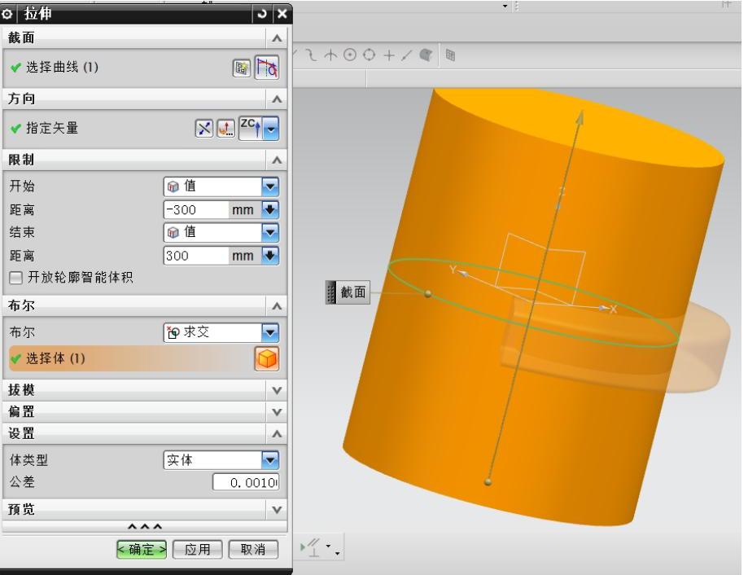The height and width of the screenshot is (575, 748).
Task: Click the end distance field showing 300
Action: click(x=196, y=255)
